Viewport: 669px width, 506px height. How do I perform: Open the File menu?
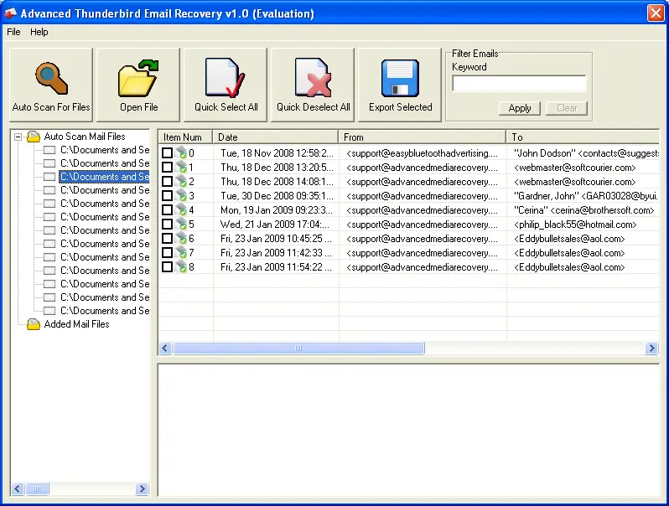13,32
